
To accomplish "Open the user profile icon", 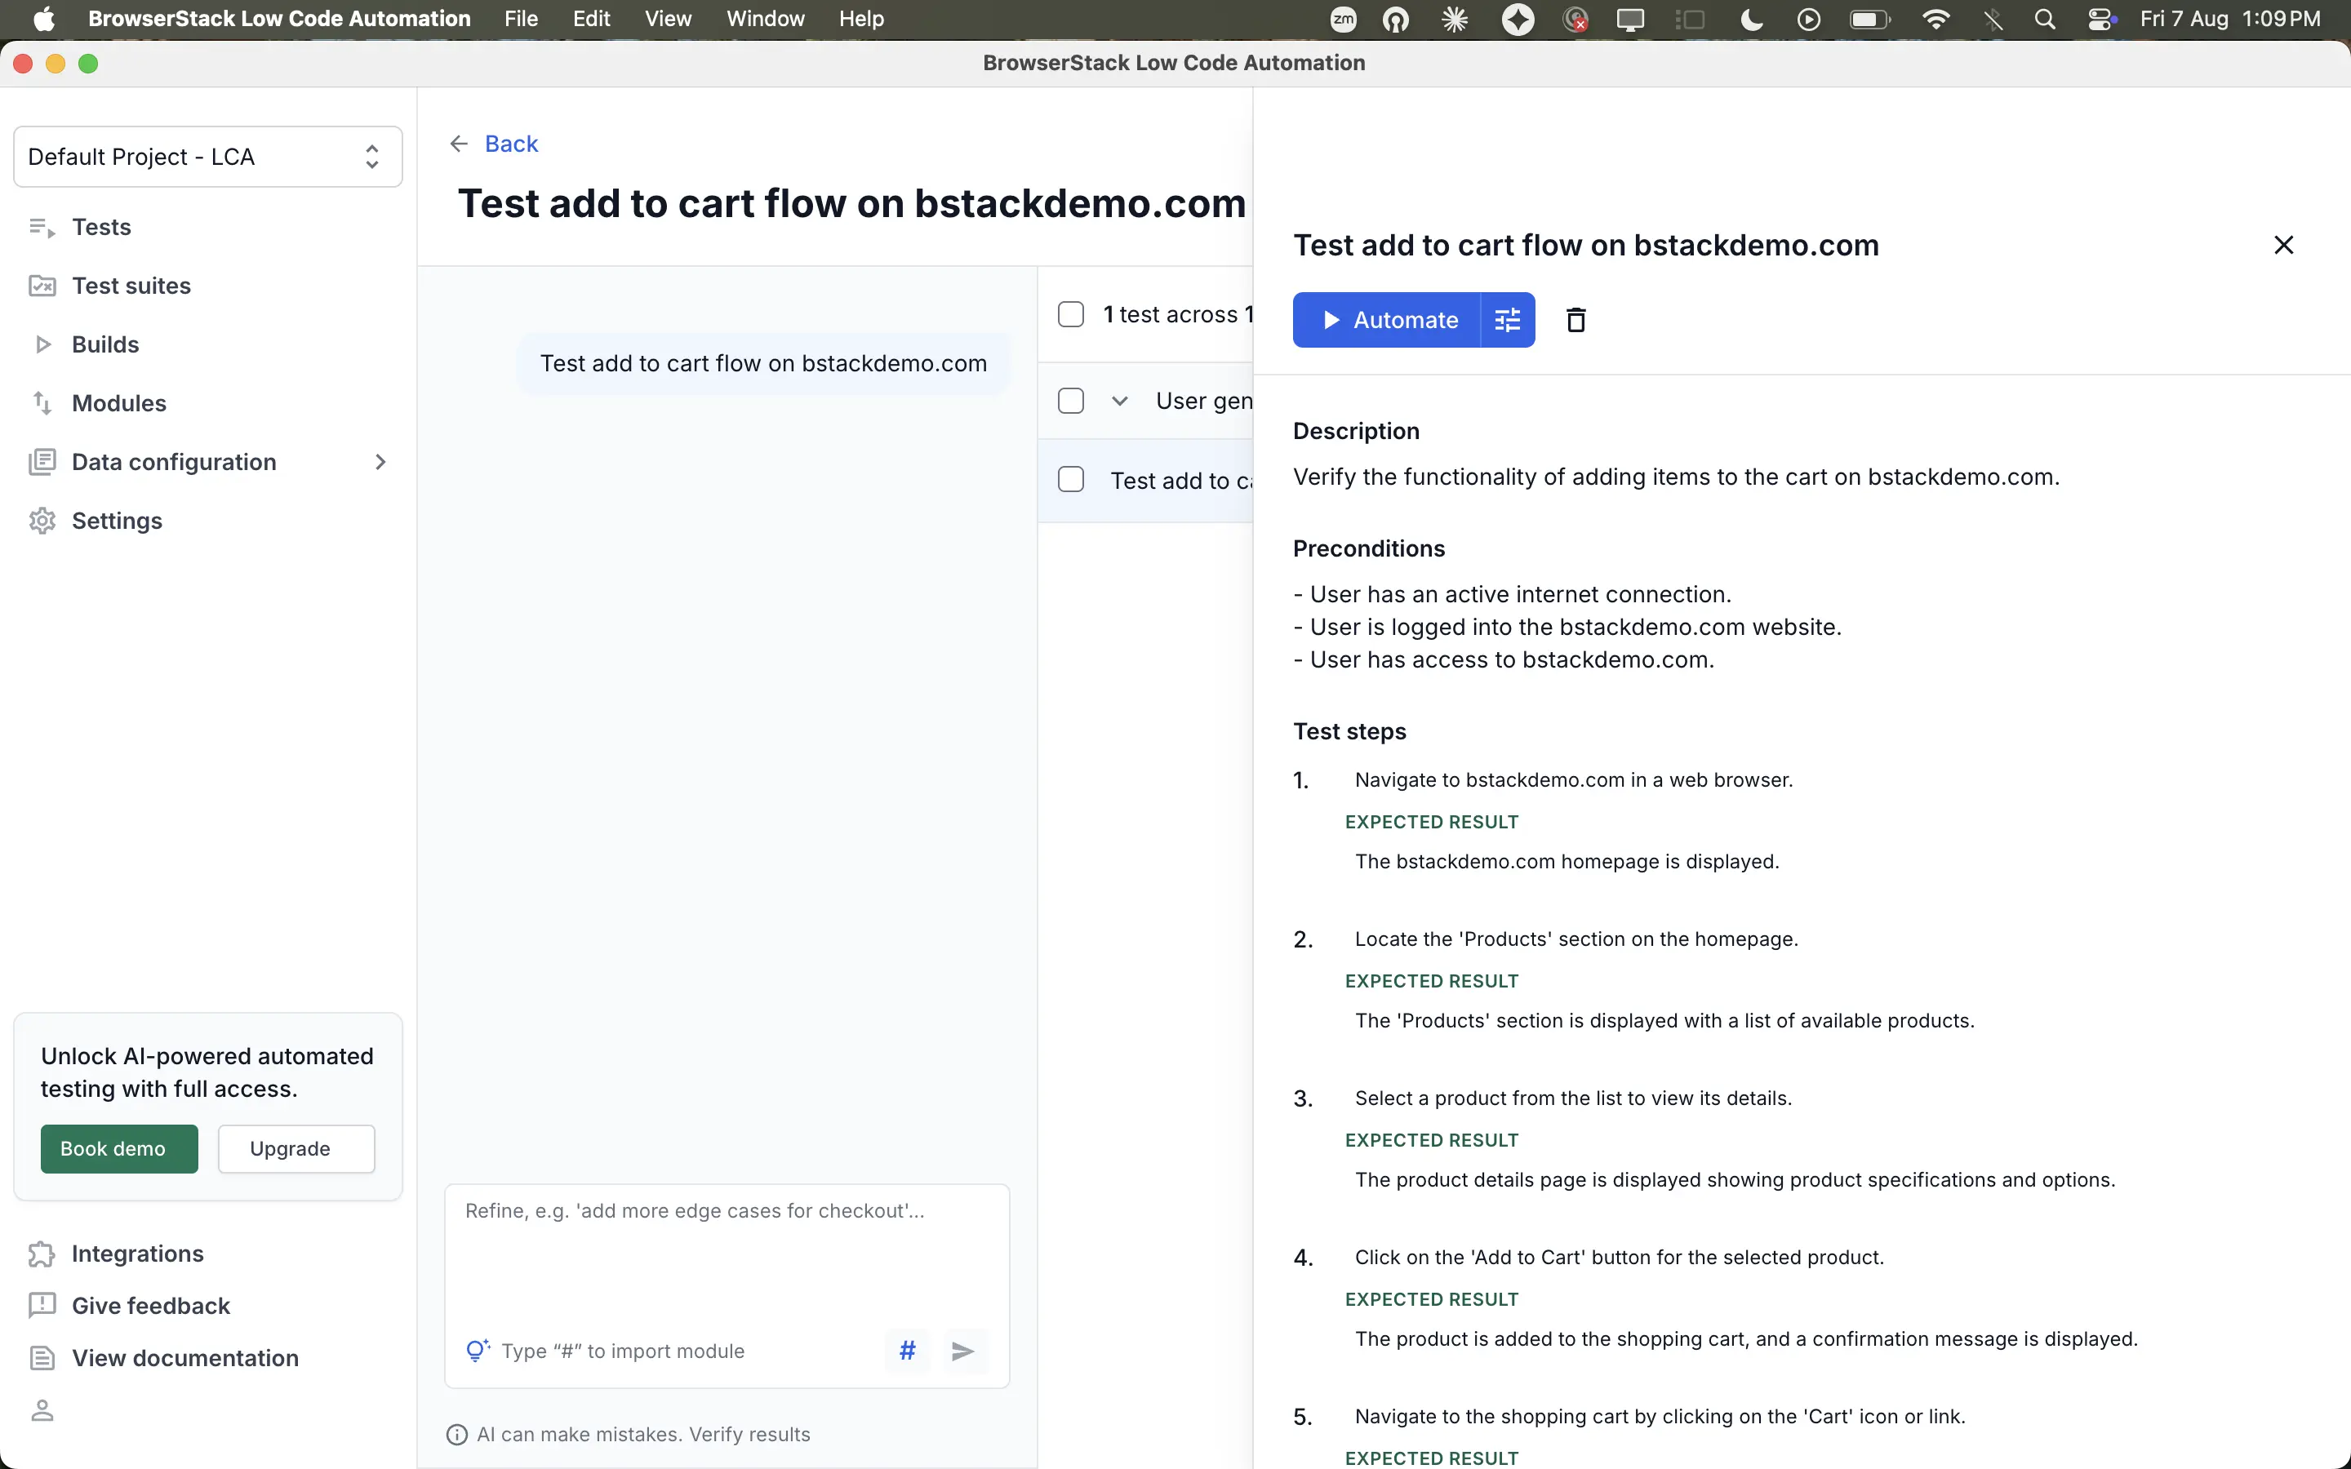I will 42,1409.
